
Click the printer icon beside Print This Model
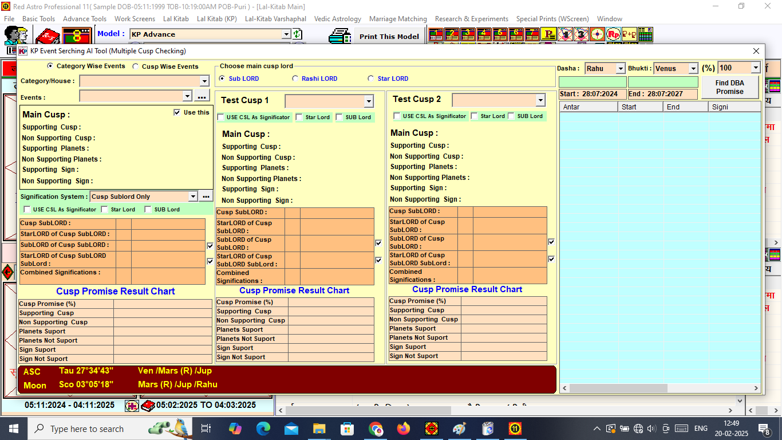tap(339, 36)
